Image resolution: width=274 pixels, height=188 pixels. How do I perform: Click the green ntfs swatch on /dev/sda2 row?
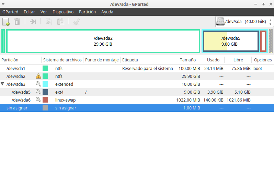click(x=45, y=76)
